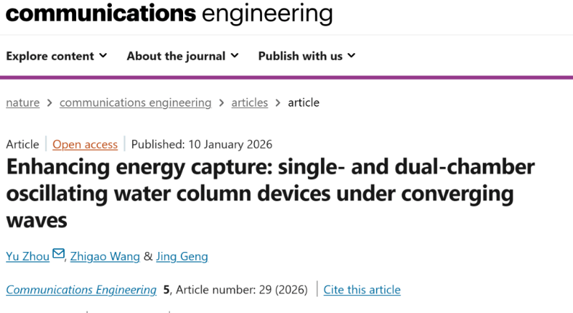Click the envelope icon beside Yu Zhou

pyautogui.click(x=59, y=254)
